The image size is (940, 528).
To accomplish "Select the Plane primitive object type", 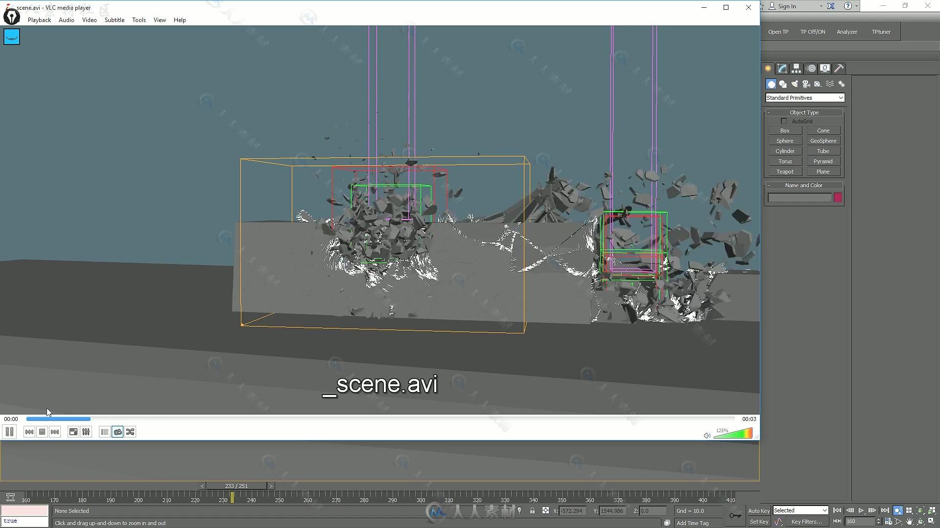I will (823, 171).
